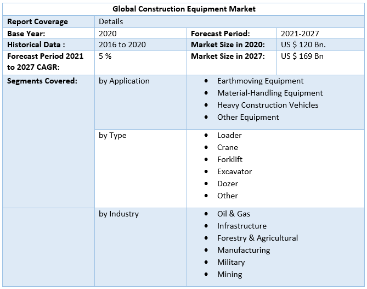Click the Material-Handling Equipment bullet item
Screen dimensions: 367x289
[x=270, y=93]
